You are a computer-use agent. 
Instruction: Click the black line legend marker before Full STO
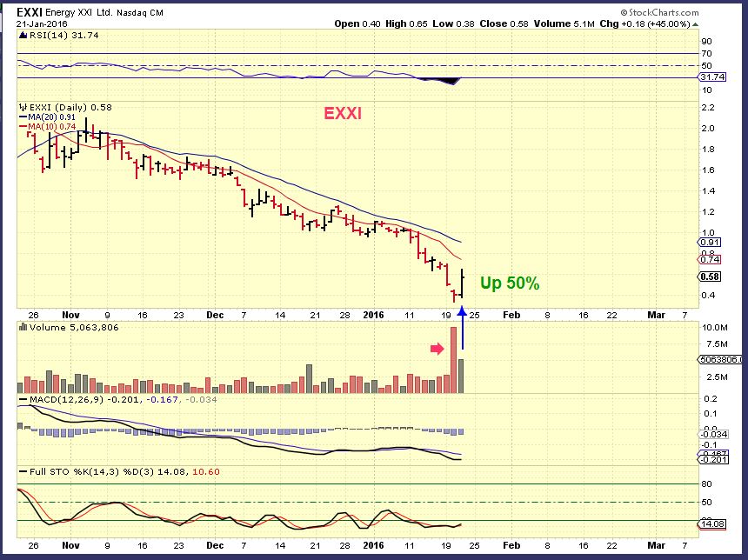pyautogui.click(x=23, y=472)
